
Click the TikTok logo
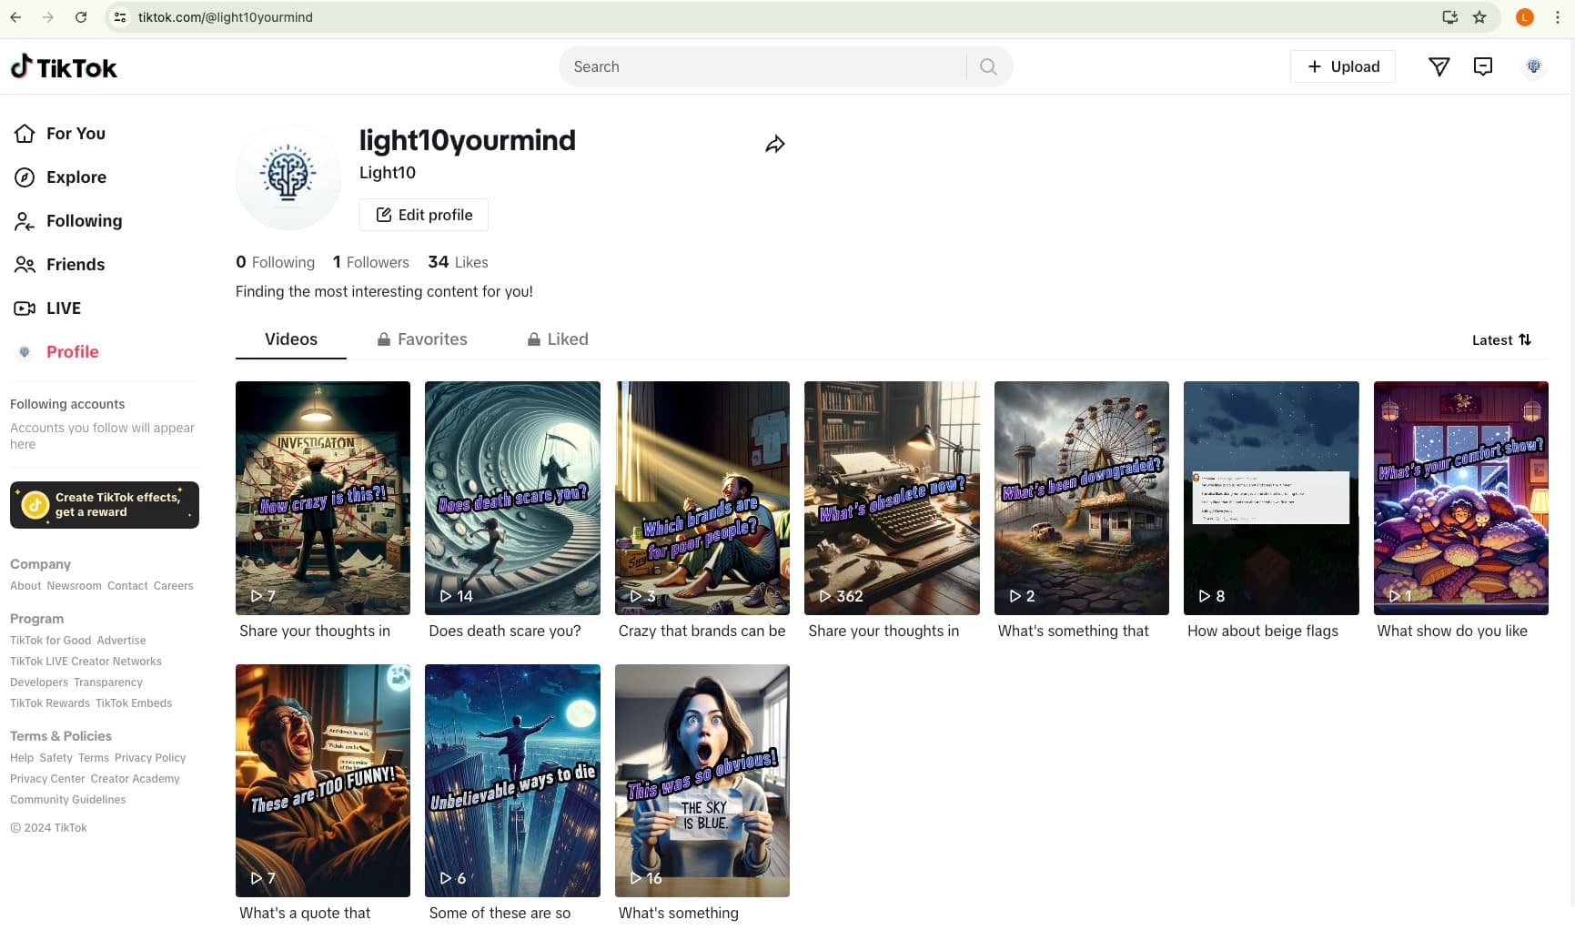point(64,67)
